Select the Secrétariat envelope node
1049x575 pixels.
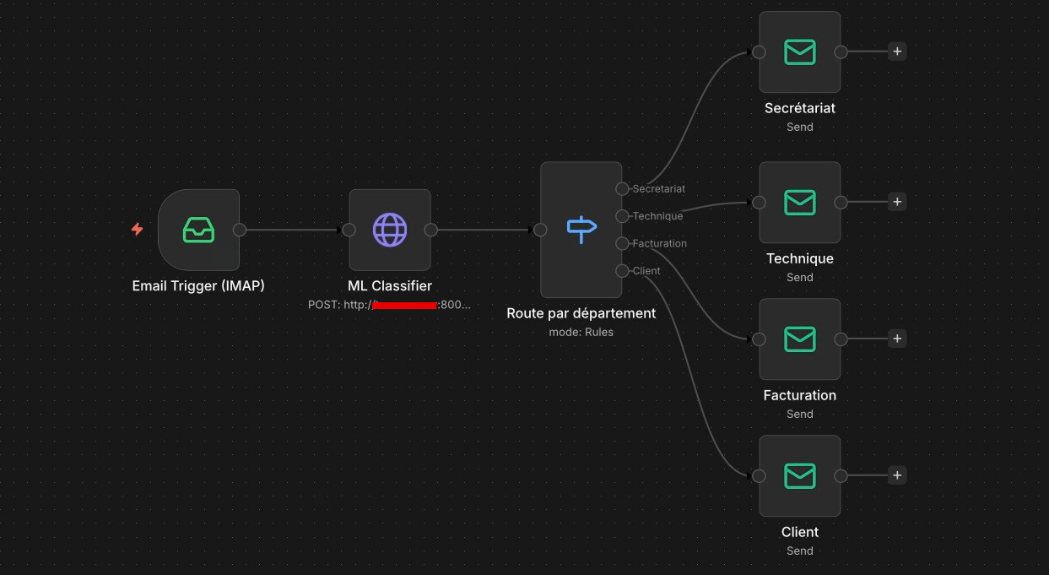(800, 52)
